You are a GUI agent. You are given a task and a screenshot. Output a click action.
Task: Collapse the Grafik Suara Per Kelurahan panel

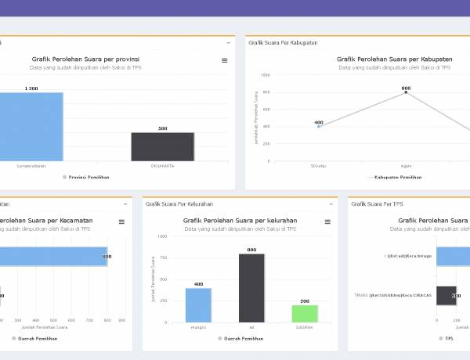[331, 203]
